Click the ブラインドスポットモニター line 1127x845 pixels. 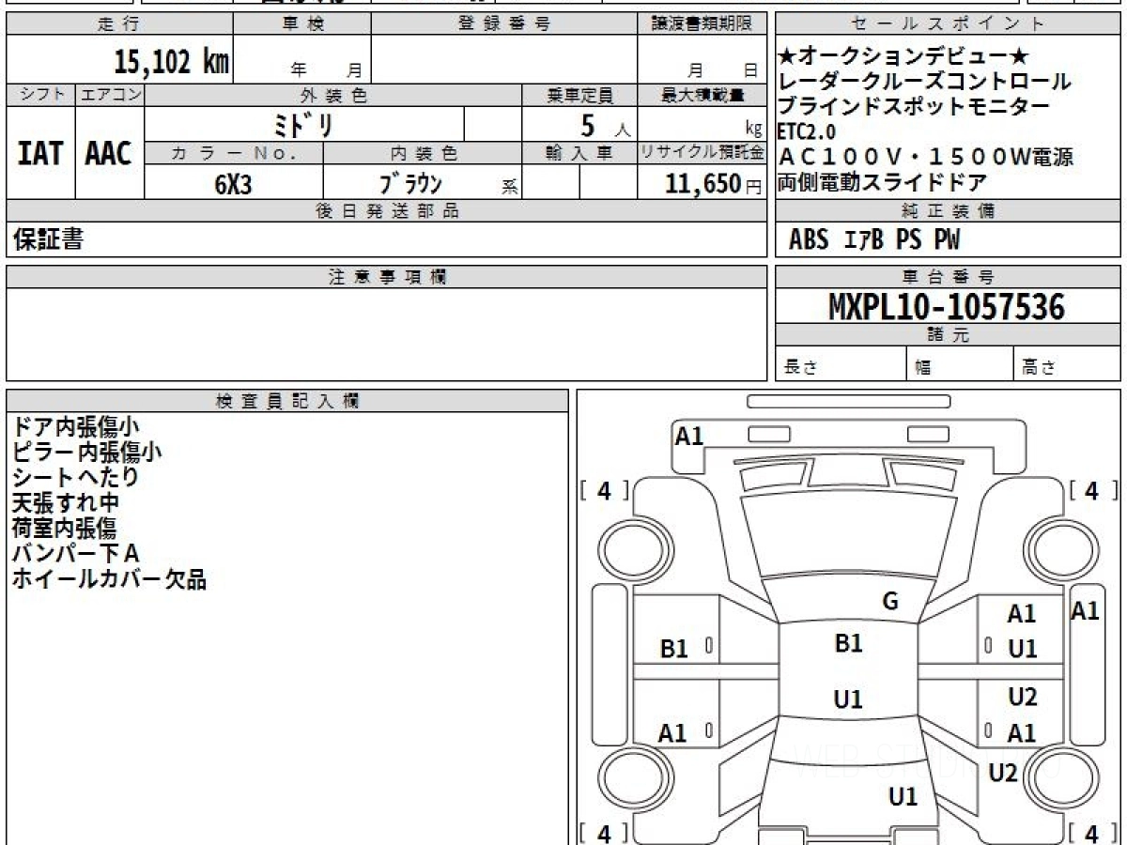click(913, 106)
